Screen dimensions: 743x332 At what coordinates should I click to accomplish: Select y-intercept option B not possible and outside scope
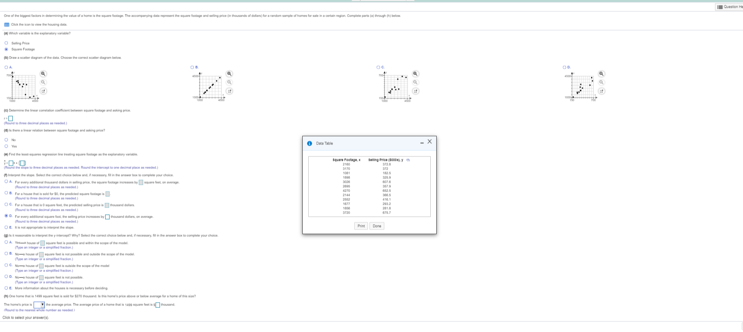tap(6, 253)
